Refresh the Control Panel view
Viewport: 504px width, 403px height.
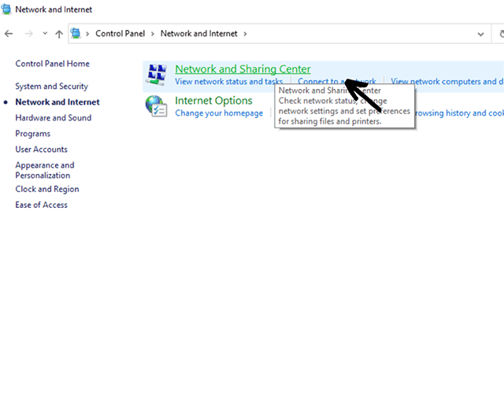click(500, 34)
